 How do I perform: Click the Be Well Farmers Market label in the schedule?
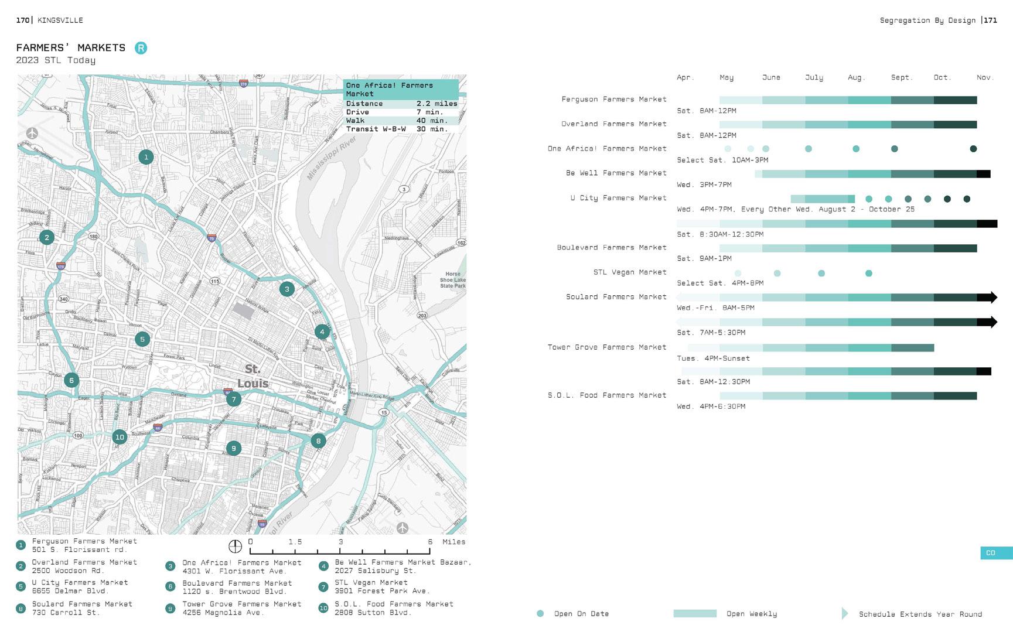click(x=616, y=173)
